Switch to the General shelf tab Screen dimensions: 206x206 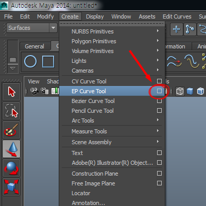[35, 46]
